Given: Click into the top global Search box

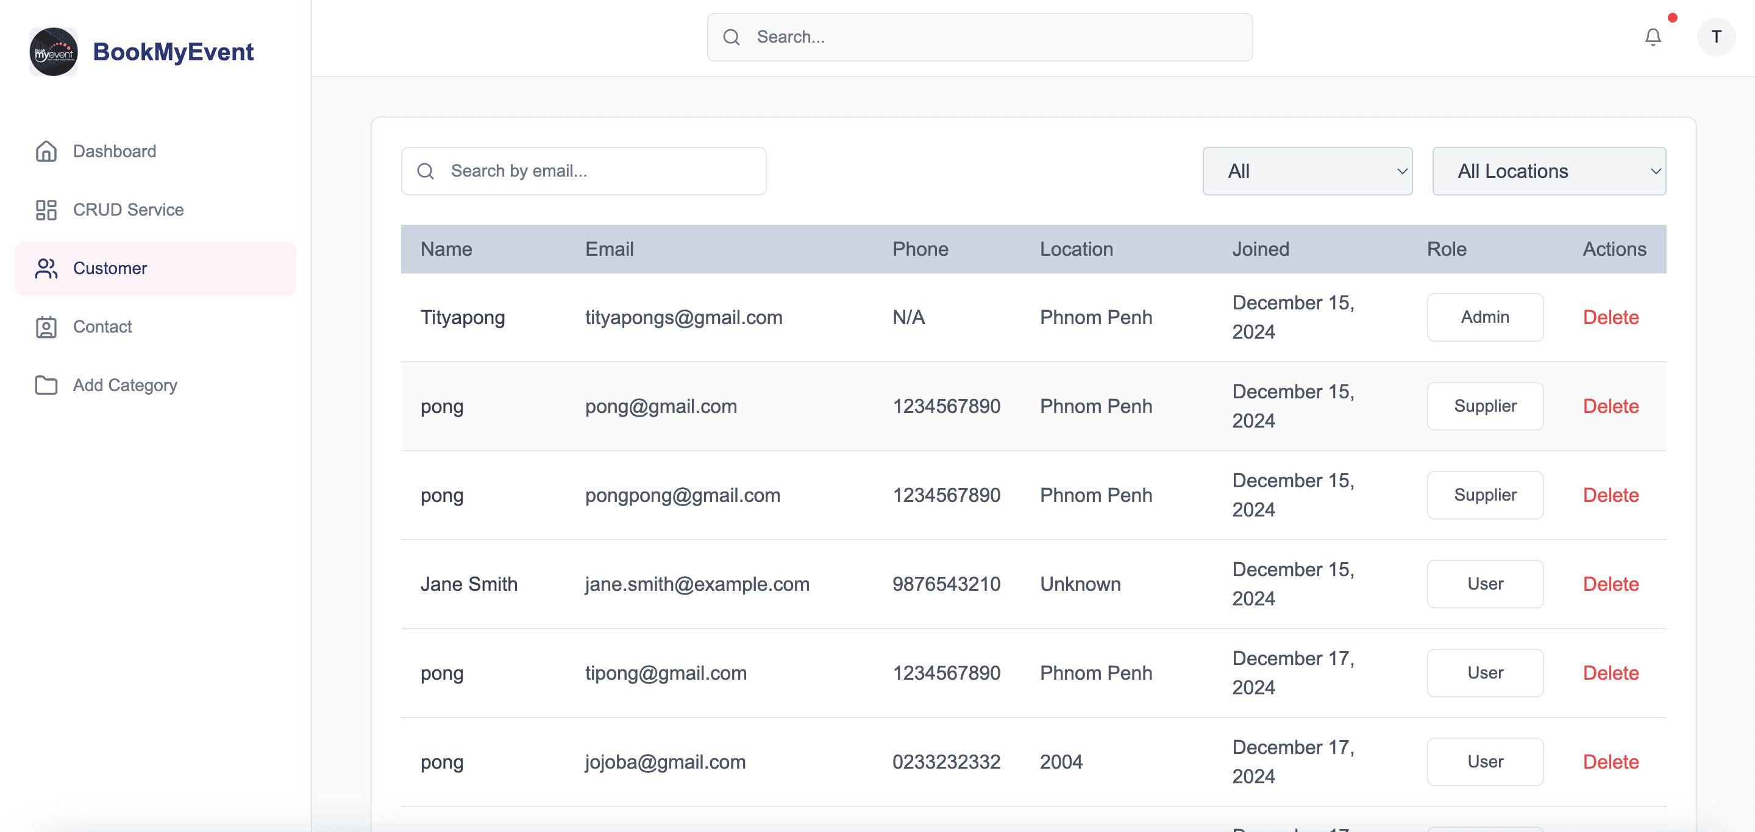Looking at the screenshot, I should point(995,37).
